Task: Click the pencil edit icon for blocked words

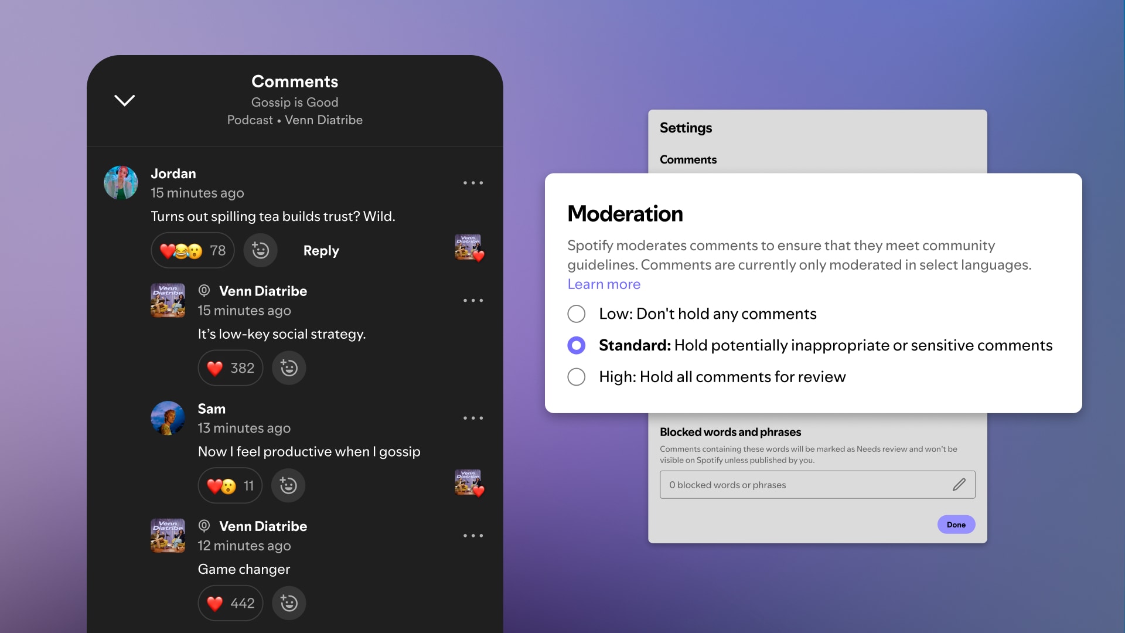Action: 959,485
